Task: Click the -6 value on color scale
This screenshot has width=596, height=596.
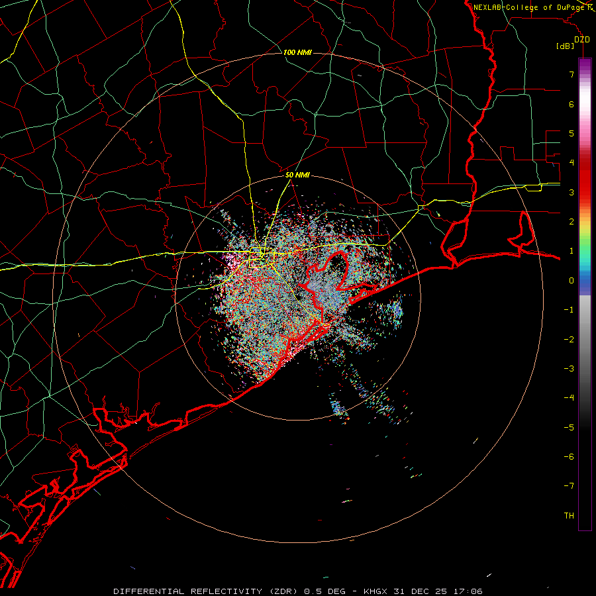Action: [569, 457]
